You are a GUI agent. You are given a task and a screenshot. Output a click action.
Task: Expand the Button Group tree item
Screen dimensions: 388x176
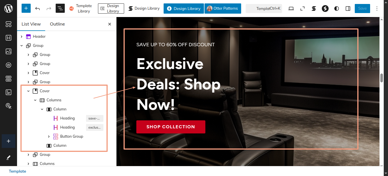pos(49,136)
